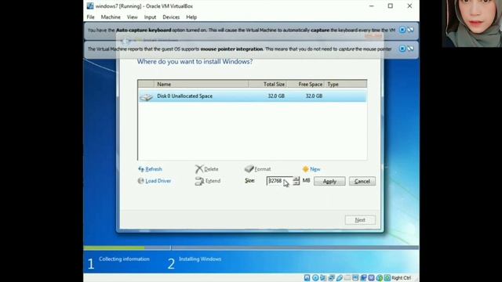The image size is (502, 282).
Task: Click the Extend partition option
Action: tap(208, 181)
